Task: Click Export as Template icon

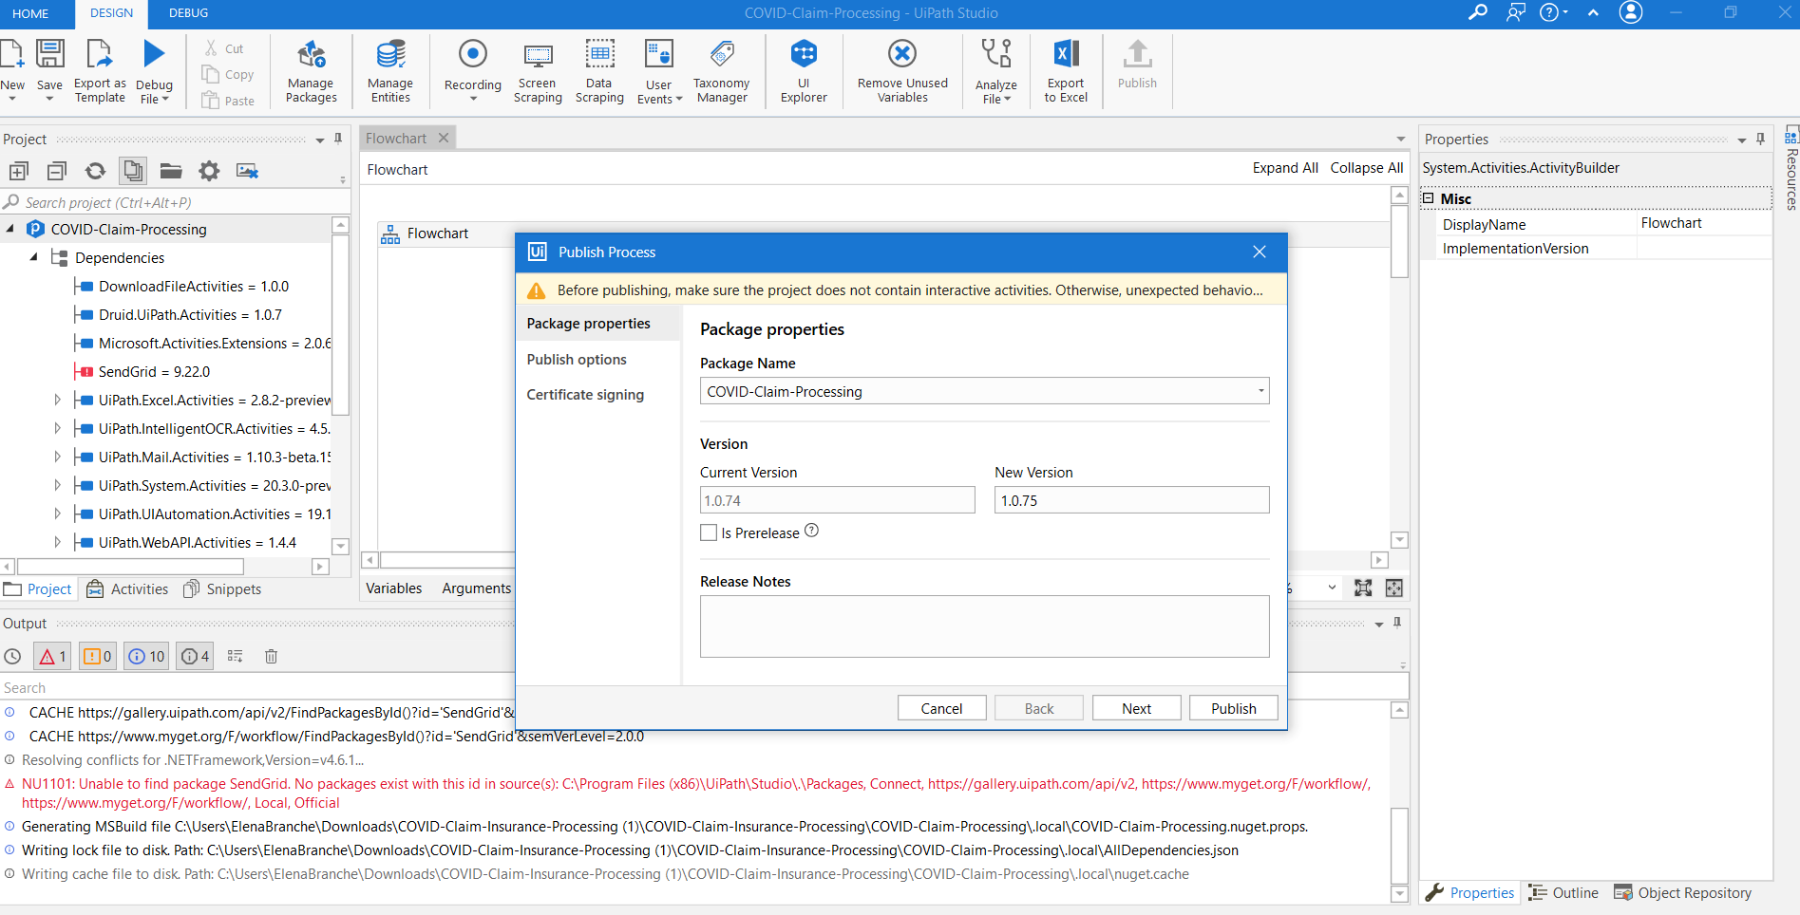Action: [x=100, y=54]
